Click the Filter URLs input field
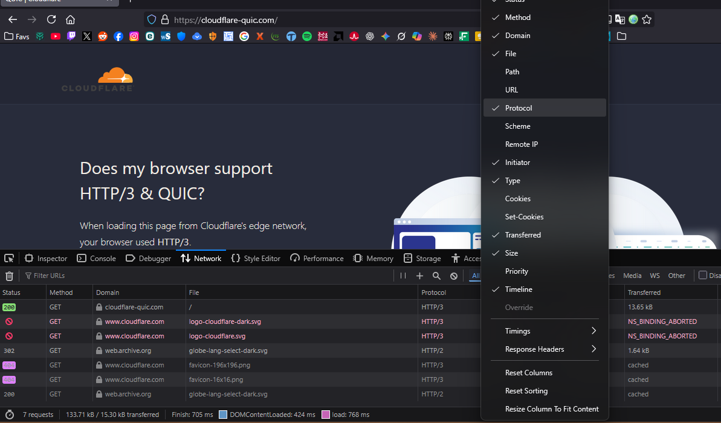721x423 pixels. tap(207, 276)
